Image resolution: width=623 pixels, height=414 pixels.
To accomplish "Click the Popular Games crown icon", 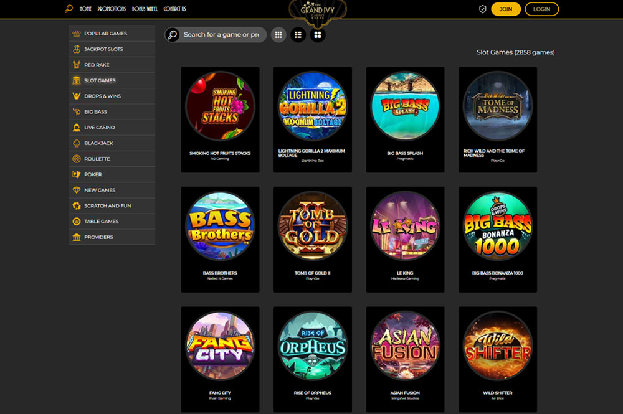I will point(77,34).
